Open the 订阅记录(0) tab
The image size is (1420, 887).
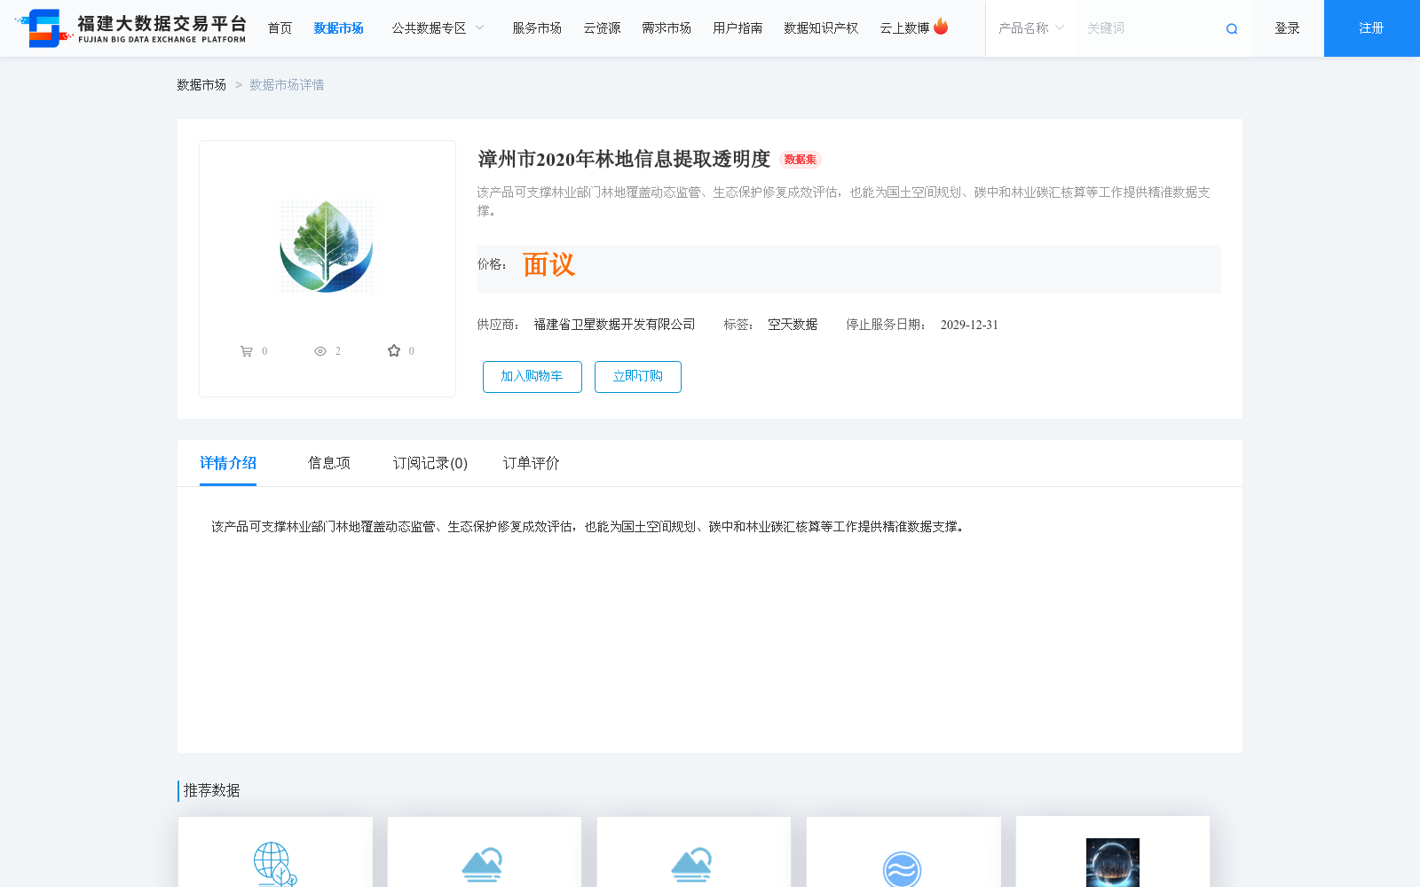point(430,463)
